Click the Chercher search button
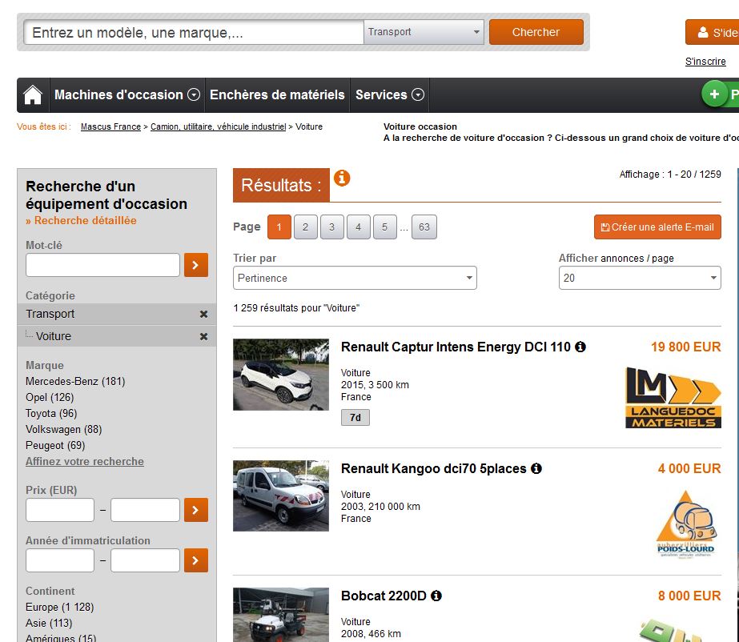Screen dimensions: 739x642 tap(536, 32)
